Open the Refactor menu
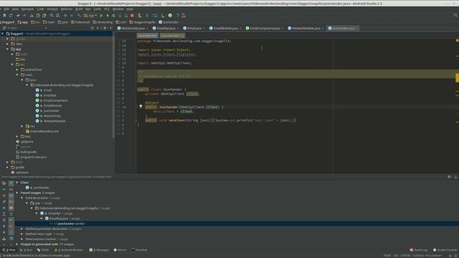459x258 pixels. point(67,9)
